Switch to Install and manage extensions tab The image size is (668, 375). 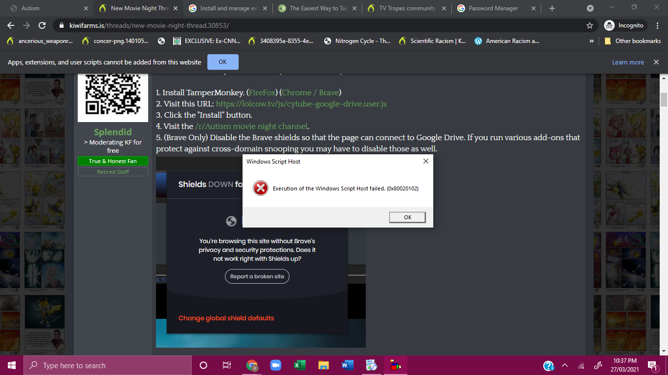click(x=228, y=8)
